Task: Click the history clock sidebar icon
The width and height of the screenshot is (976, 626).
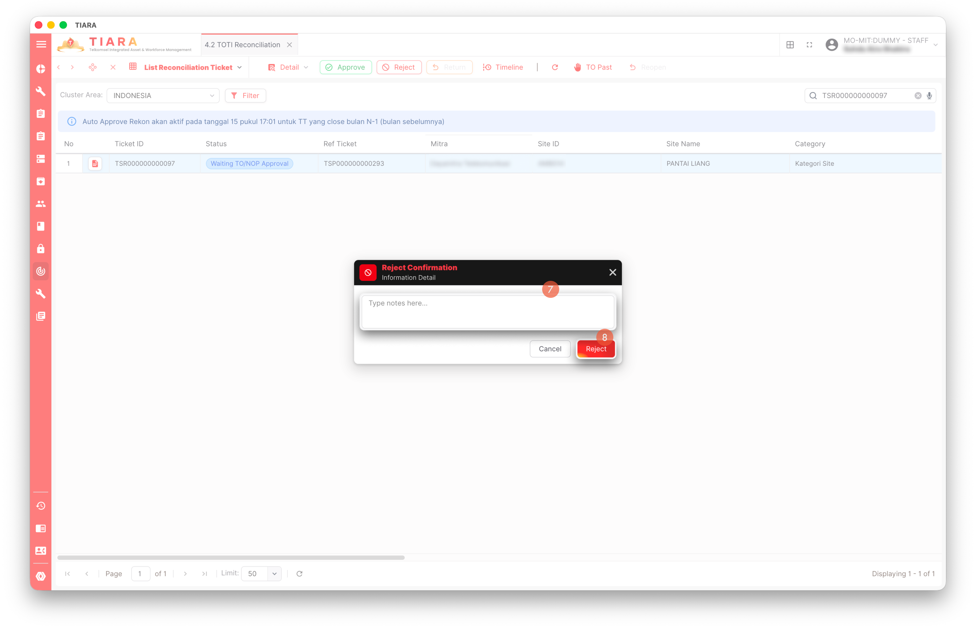Action: (41, 506)
